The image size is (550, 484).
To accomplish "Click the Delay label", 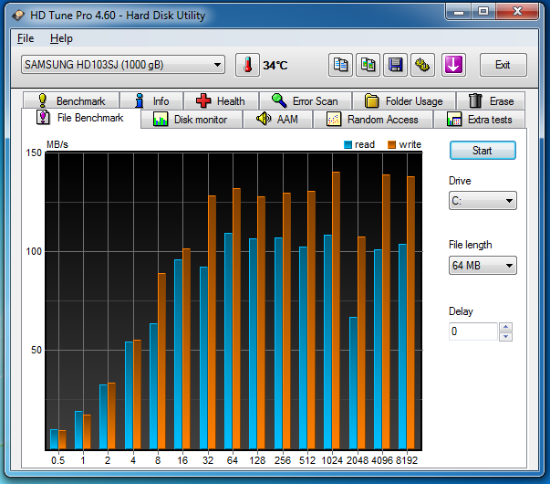I will [x=461, y=311].
